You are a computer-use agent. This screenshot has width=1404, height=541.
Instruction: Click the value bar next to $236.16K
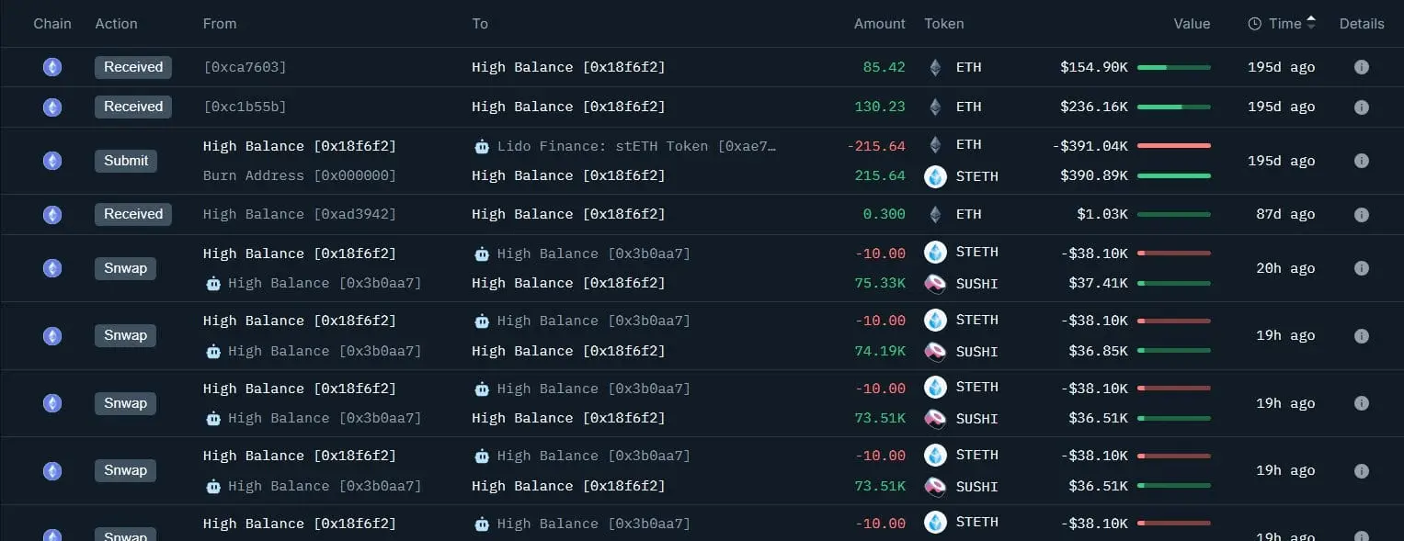1174,107
